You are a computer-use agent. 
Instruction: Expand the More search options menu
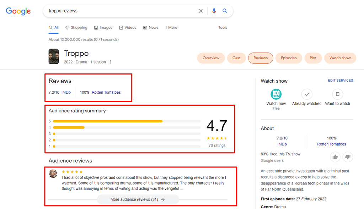pyautogui.click(x=171, y=28)
